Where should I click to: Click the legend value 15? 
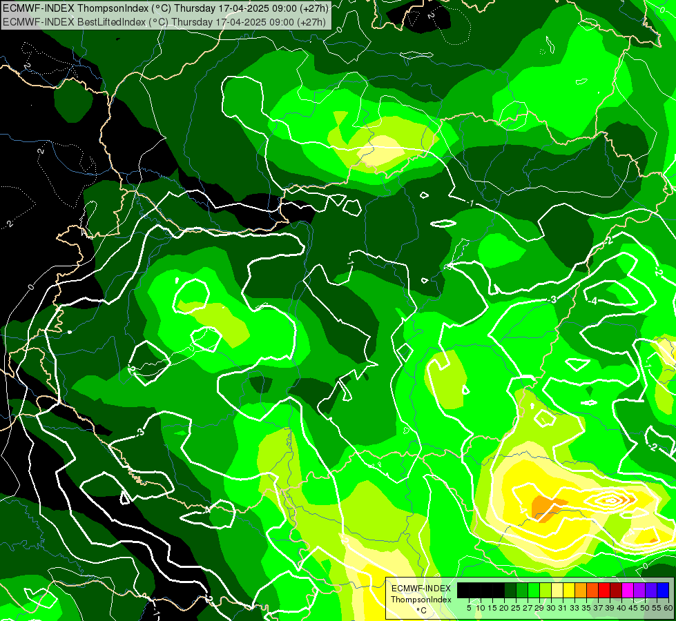click(493, 608)
